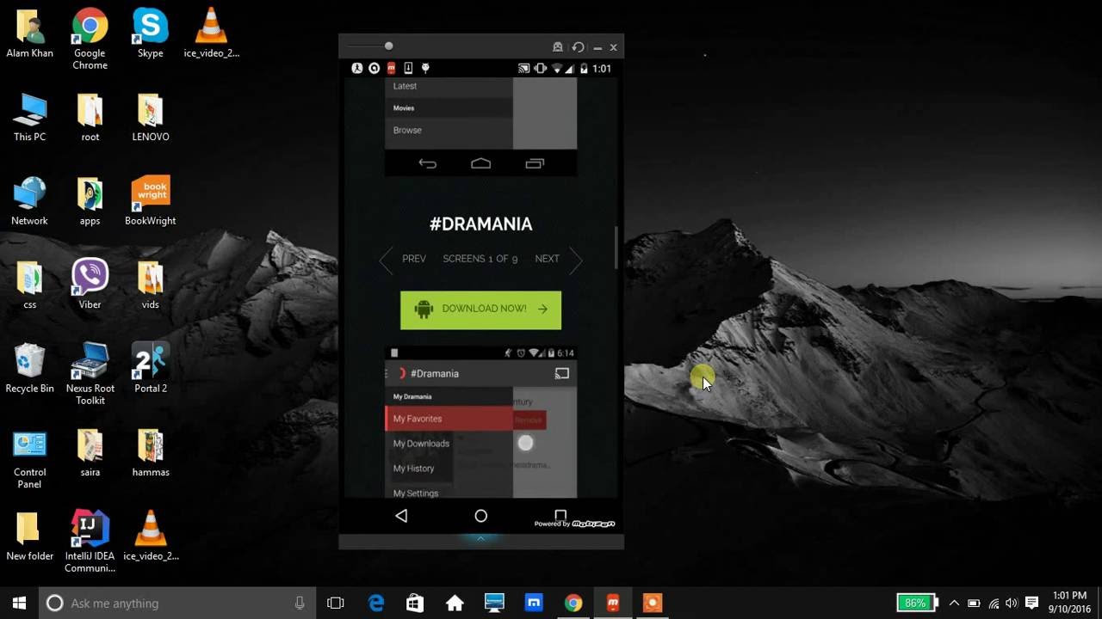1102x619 pixels.
Task: Open Task View on the taskbar
Action: 336,603
